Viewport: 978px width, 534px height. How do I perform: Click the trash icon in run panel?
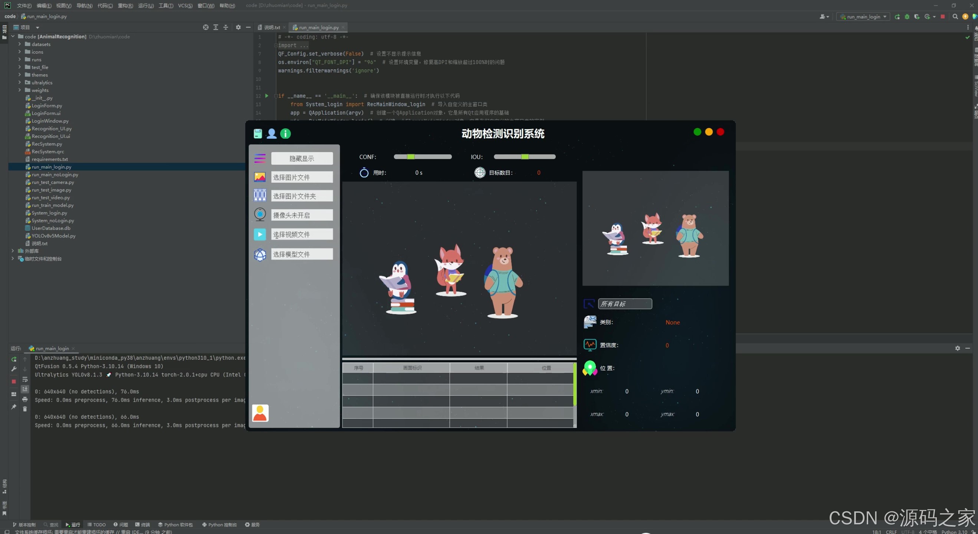(25, 409)
